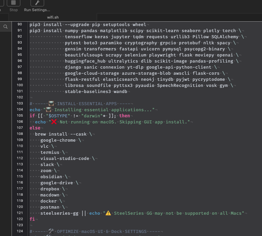The height and width of the screenshot is (236, 262).
Task: Click on 'numpy' in pip3 install line
Action: point(72,31)
